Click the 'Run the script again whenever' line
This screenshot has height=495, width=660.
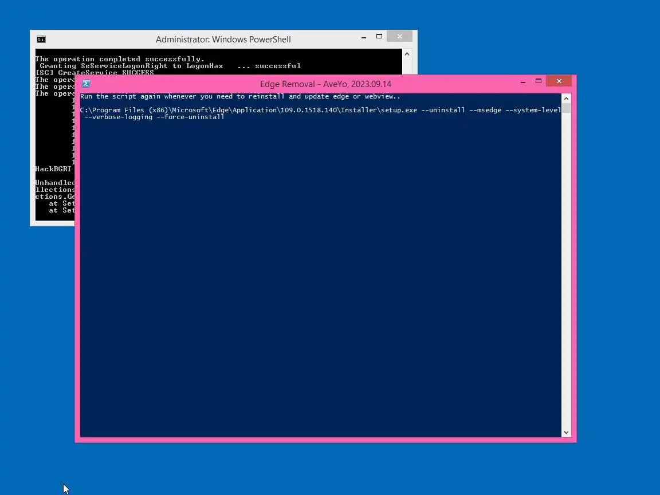[x=240, y=96]
